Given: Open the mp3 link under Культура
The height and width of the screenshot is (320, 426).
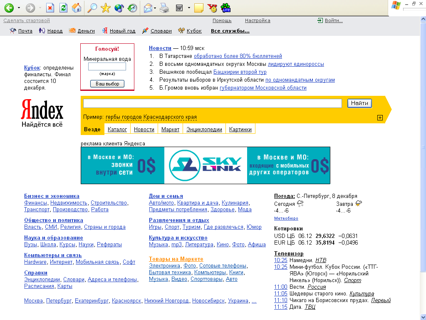Looking at the screenshot, I should tap(176, 244).
